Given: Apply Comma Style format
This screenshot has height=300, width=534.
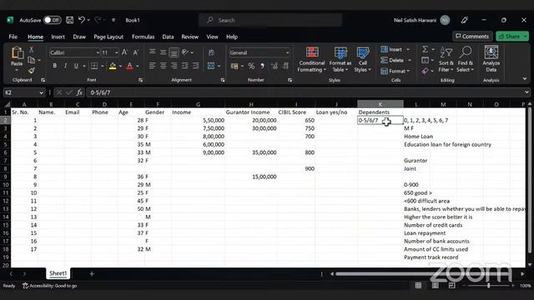Looking at the screenshot, I should (262, 66).
